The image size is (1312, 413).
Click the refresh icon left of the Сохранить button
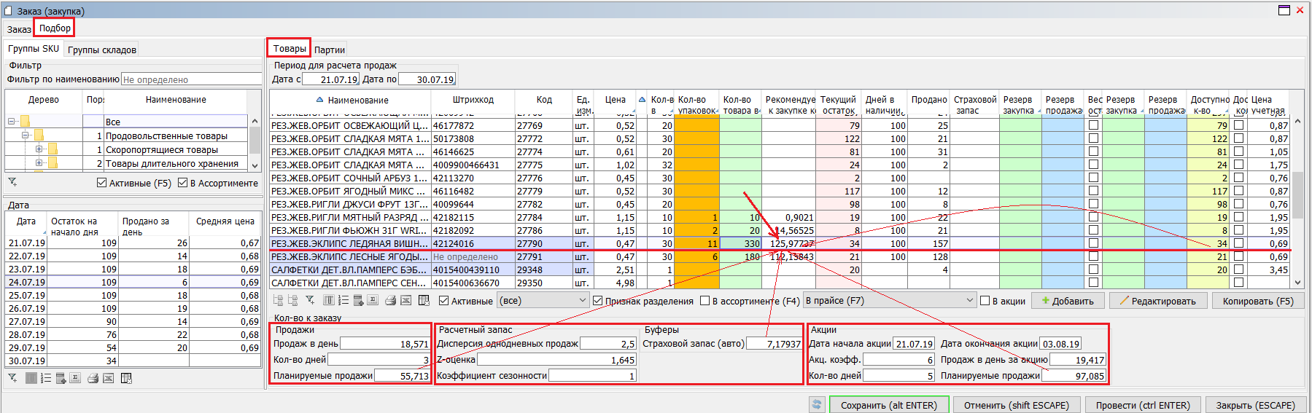(817, 405)
